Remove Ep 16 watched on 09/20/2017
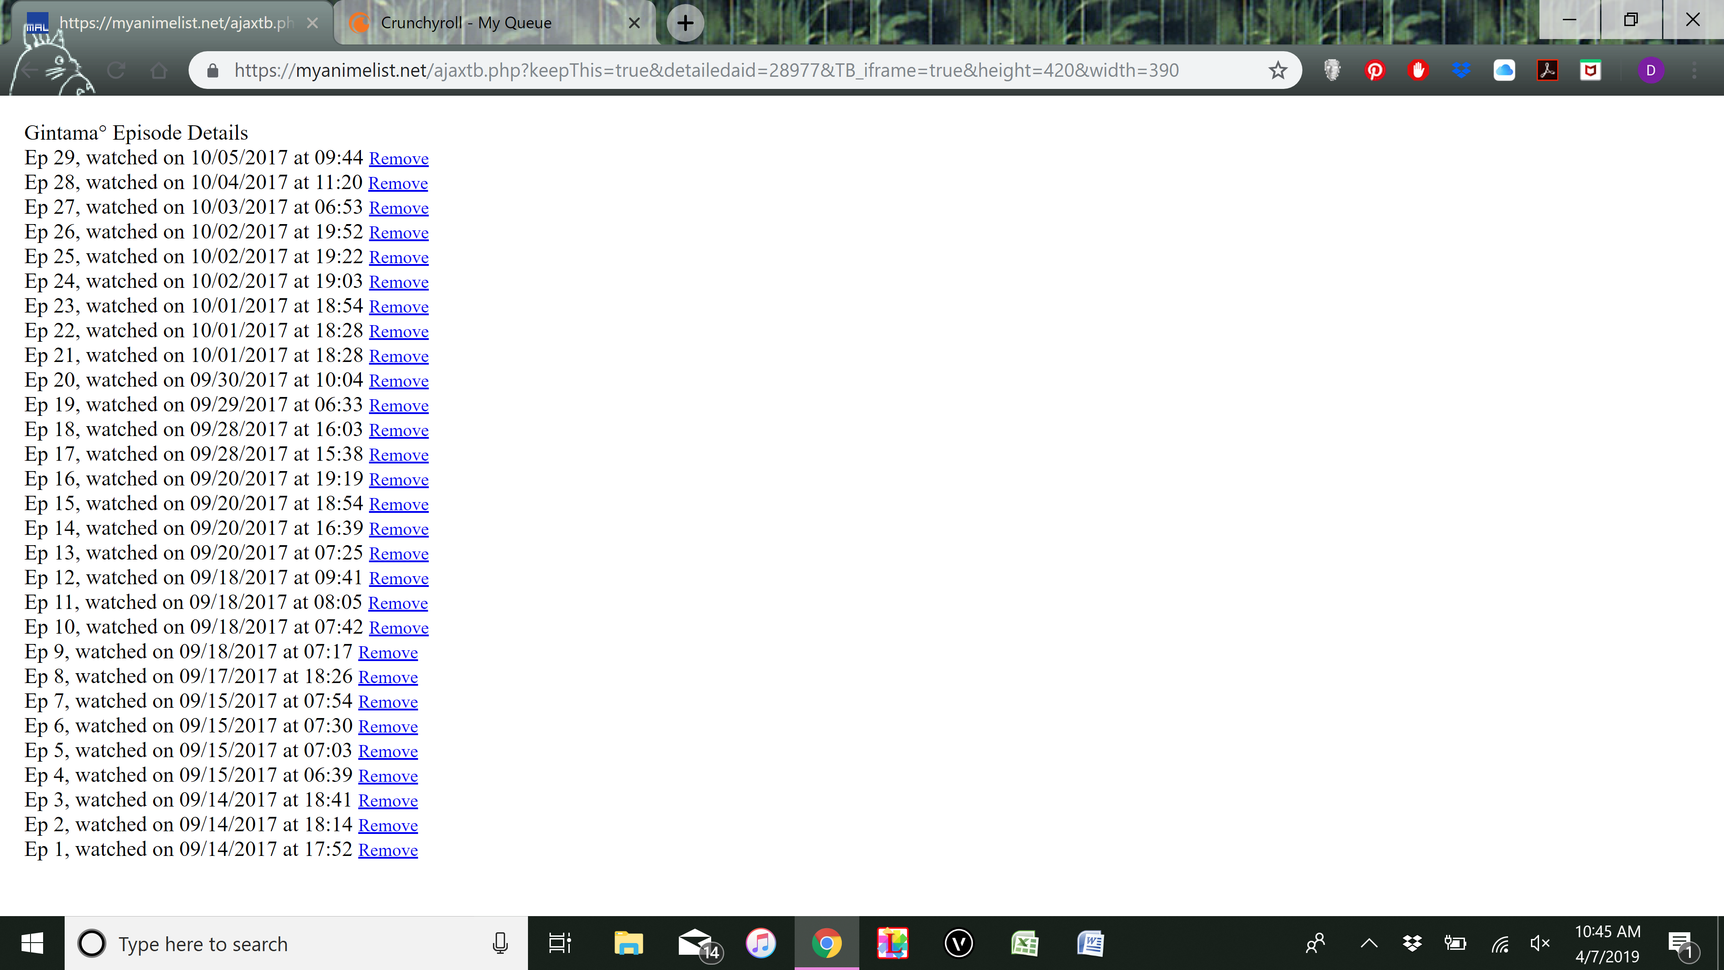 click(x=398, y=481)
